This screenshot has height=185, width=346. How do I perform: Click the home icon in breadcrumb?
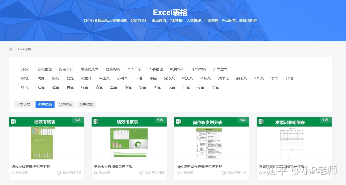11,49
